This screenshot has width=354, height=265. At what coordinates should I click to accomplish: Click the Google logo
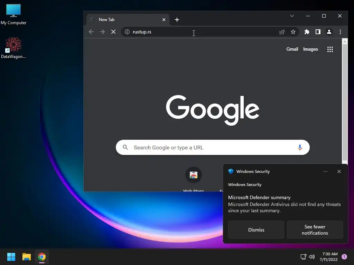click(213, 110)
